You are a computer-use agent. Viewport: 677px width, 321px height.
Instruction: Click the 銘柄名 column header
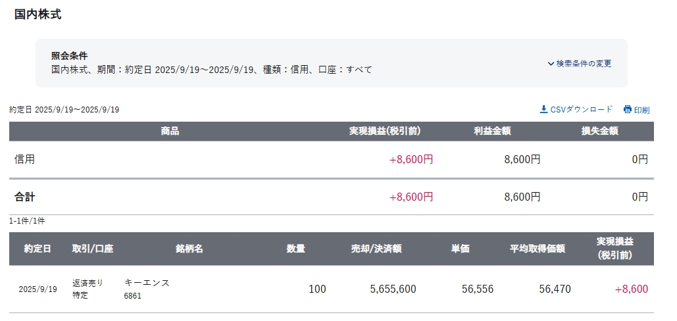pos(189,249)
